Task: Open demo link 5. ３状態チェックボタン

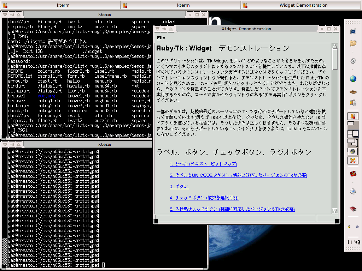Action: (x=232, y=209)
